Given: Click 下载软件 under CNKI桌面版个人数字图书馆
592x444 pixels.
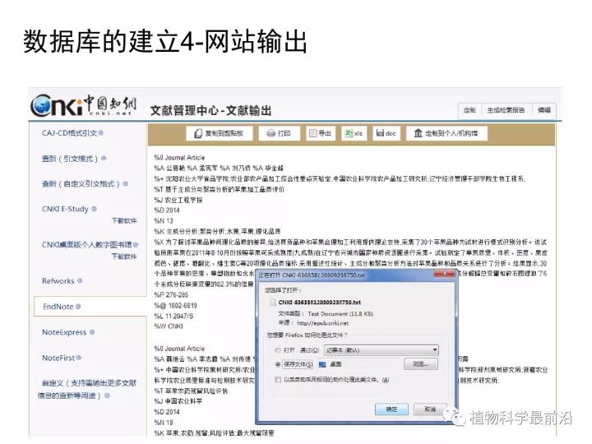Looking at the screenshot, I should [124, 257].
